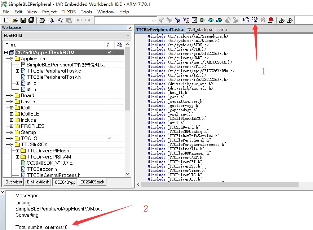
Task: Click the Undo arrow icon
Action: [x=79, y=20]
